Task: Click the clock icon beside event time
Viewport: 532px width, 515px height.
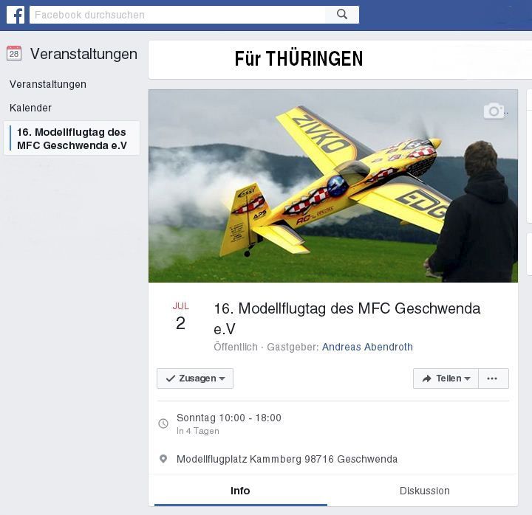Action: (x=163, y=424)
